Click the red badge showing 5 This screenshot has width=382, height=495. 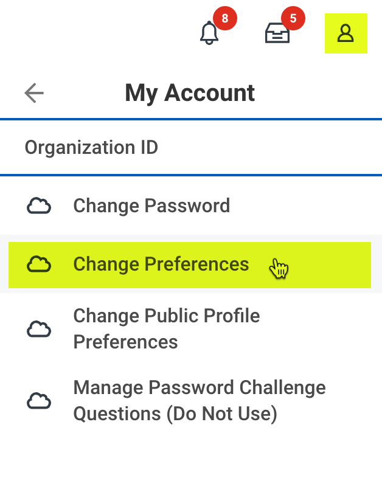293,19
